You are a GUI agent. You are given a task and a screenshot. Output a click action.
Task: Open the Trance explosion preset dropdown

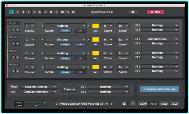[84, 104]
